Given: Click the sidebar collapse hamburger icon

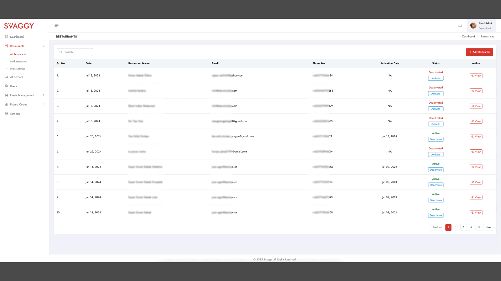Looking at the screenshot, I should pyautogui.click(x=56, y=25).
